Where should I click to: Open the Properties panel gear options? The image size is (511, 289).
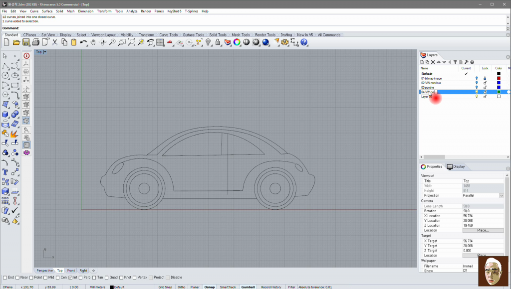(x=508, y=168)
